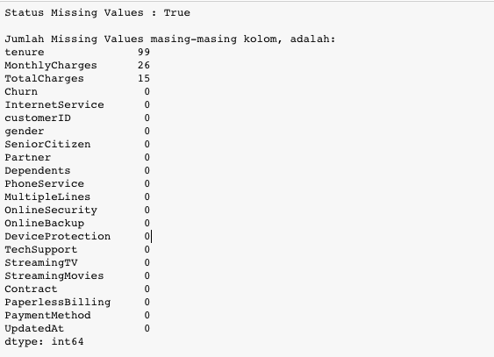Click the customerID column name
The width and height of the screenshot is (494, 357).
click(x=38, y=118)
